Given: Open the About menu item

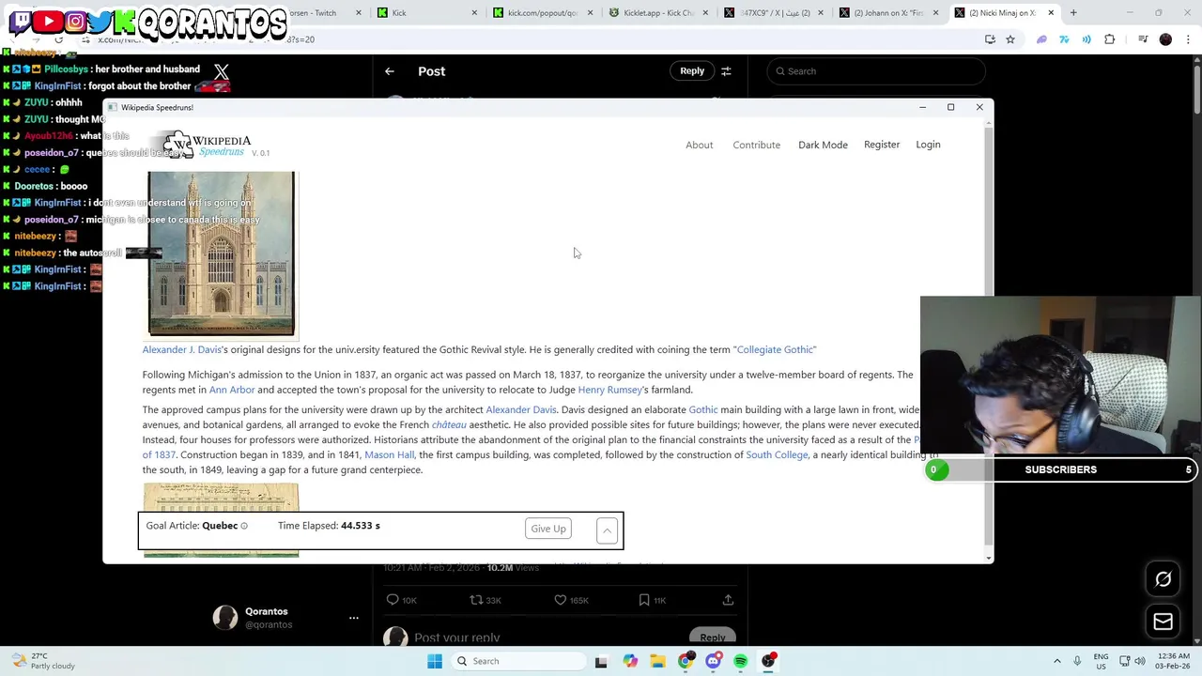Looking at the screenshot, I should point(700,146).
